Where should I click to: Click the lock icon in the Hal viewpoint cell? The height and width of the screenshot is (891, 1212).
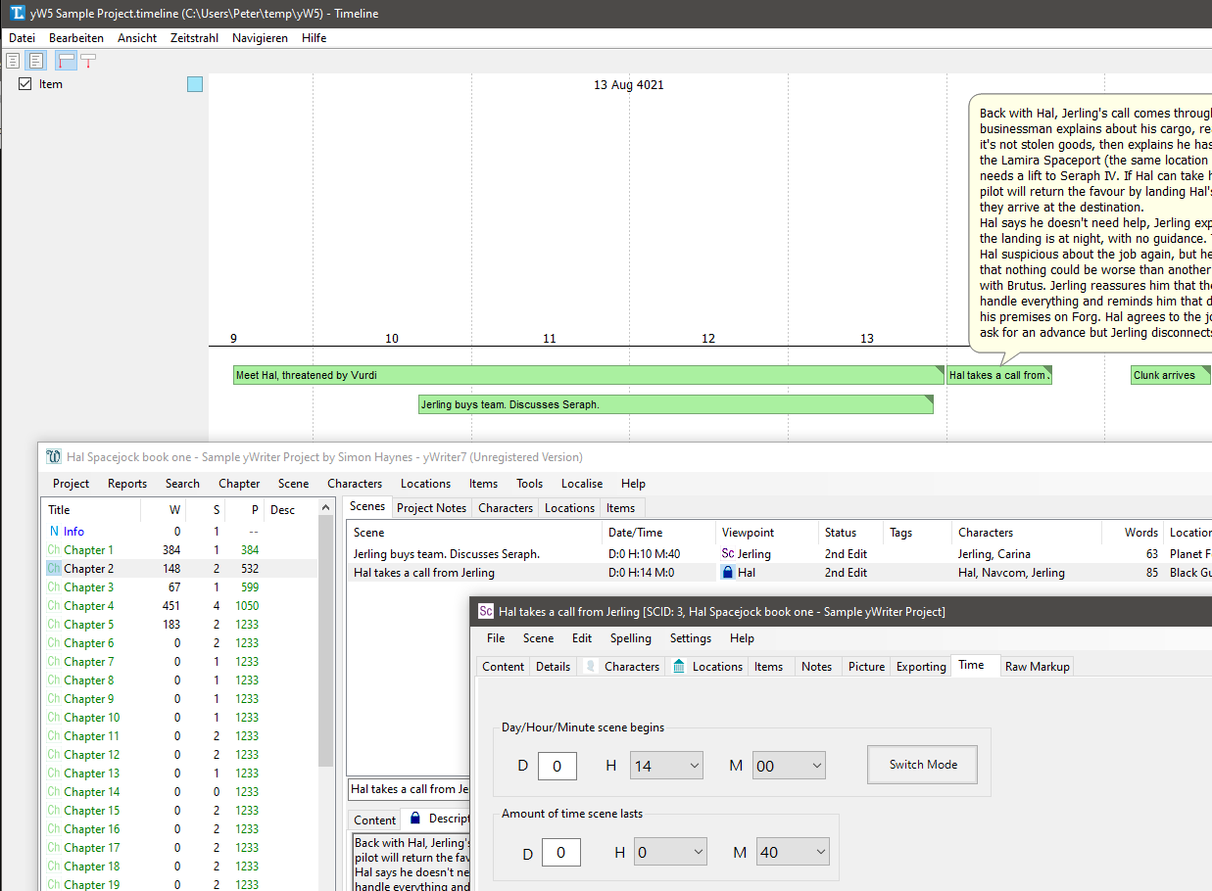728,573
